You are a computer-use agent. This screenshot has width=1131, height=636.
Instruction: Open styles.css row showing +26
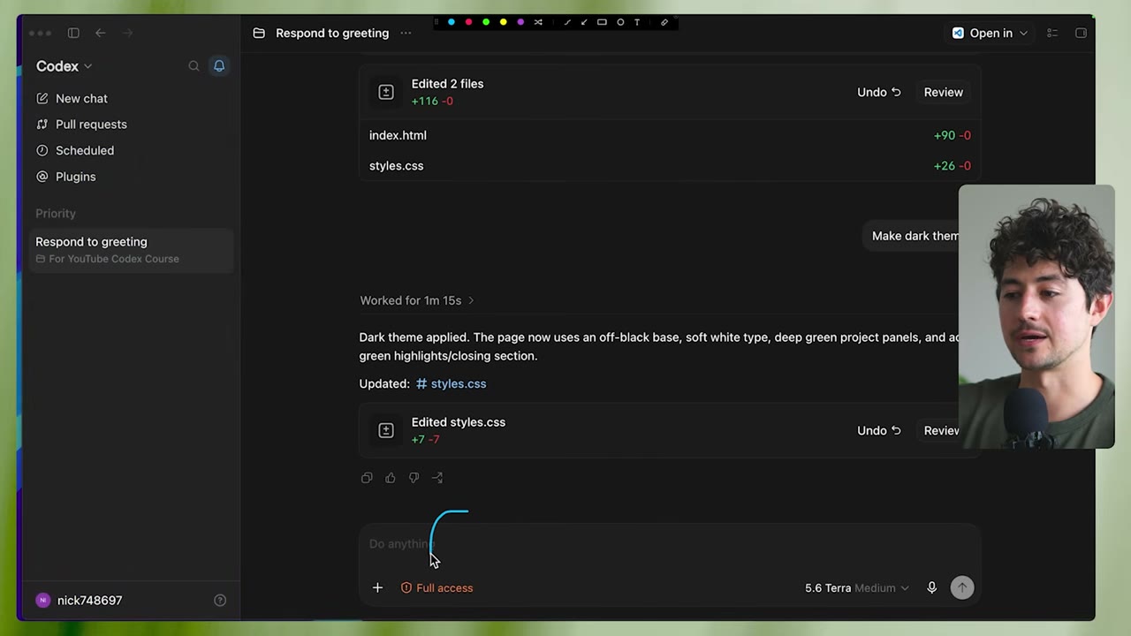click(x=670, y=166)
